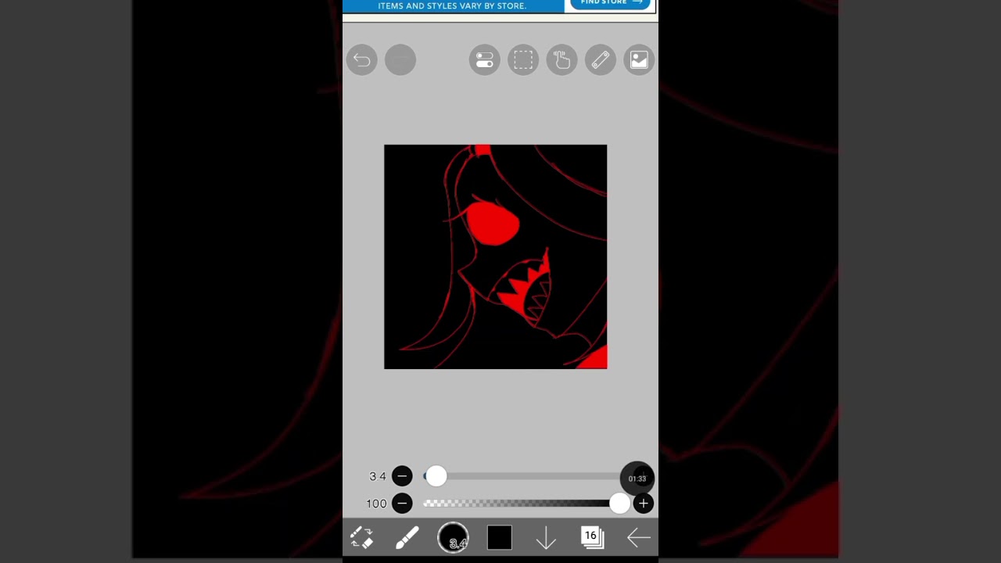The width and height of the screenshot is (1001, 563).
Task: Open the Layers panel showing 16
Action: point(592,537)
